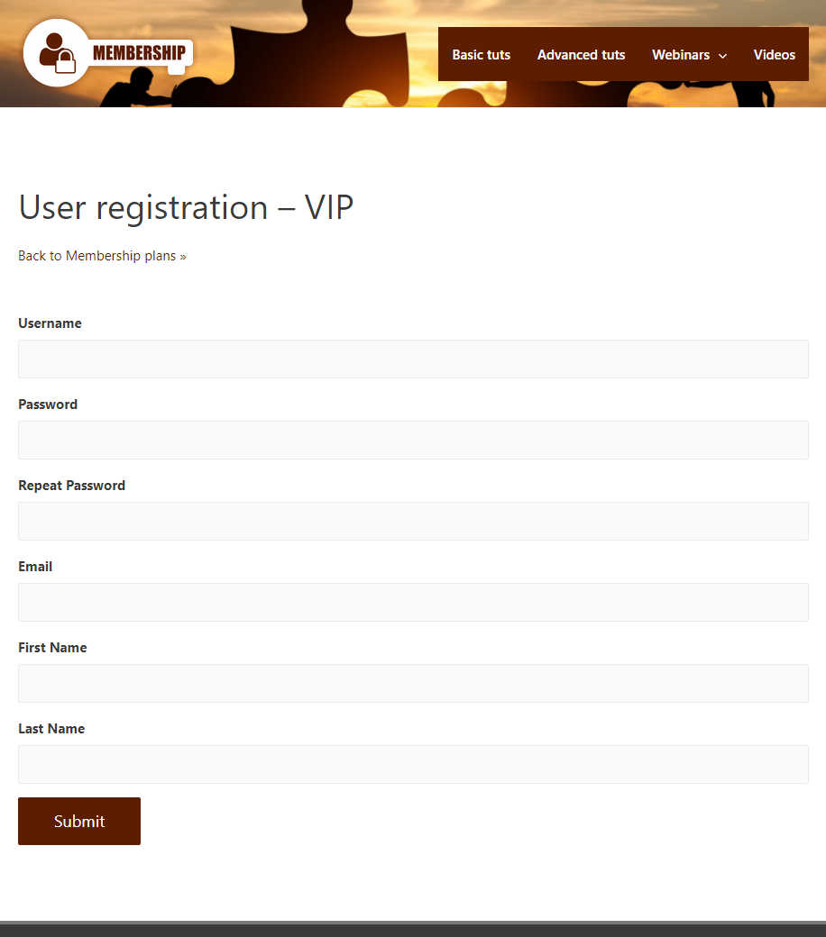Click the User registration – VIP heading
826x937 pixels.
click(x=186, y=207)
